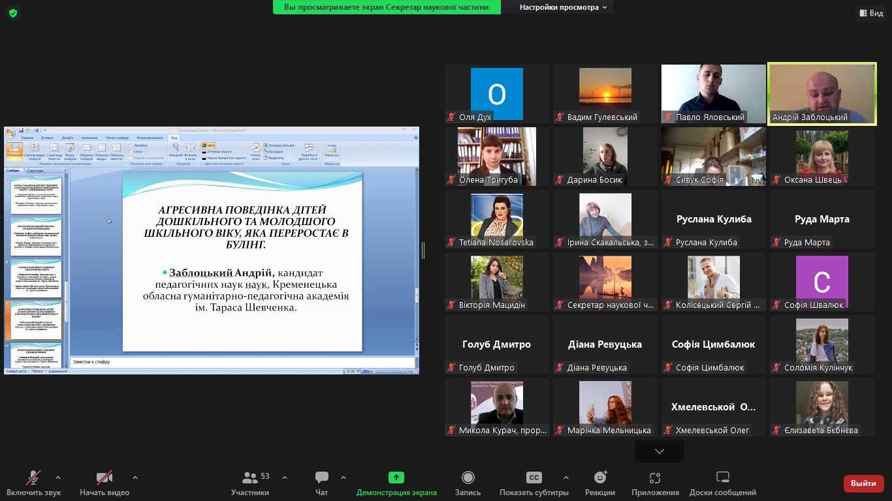Open the Приложения apps icon

[x=655, y=478]
